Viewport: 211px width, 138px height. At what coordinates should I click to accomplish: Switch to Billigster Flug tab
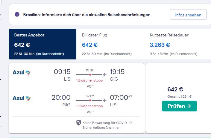click(110, 44)
